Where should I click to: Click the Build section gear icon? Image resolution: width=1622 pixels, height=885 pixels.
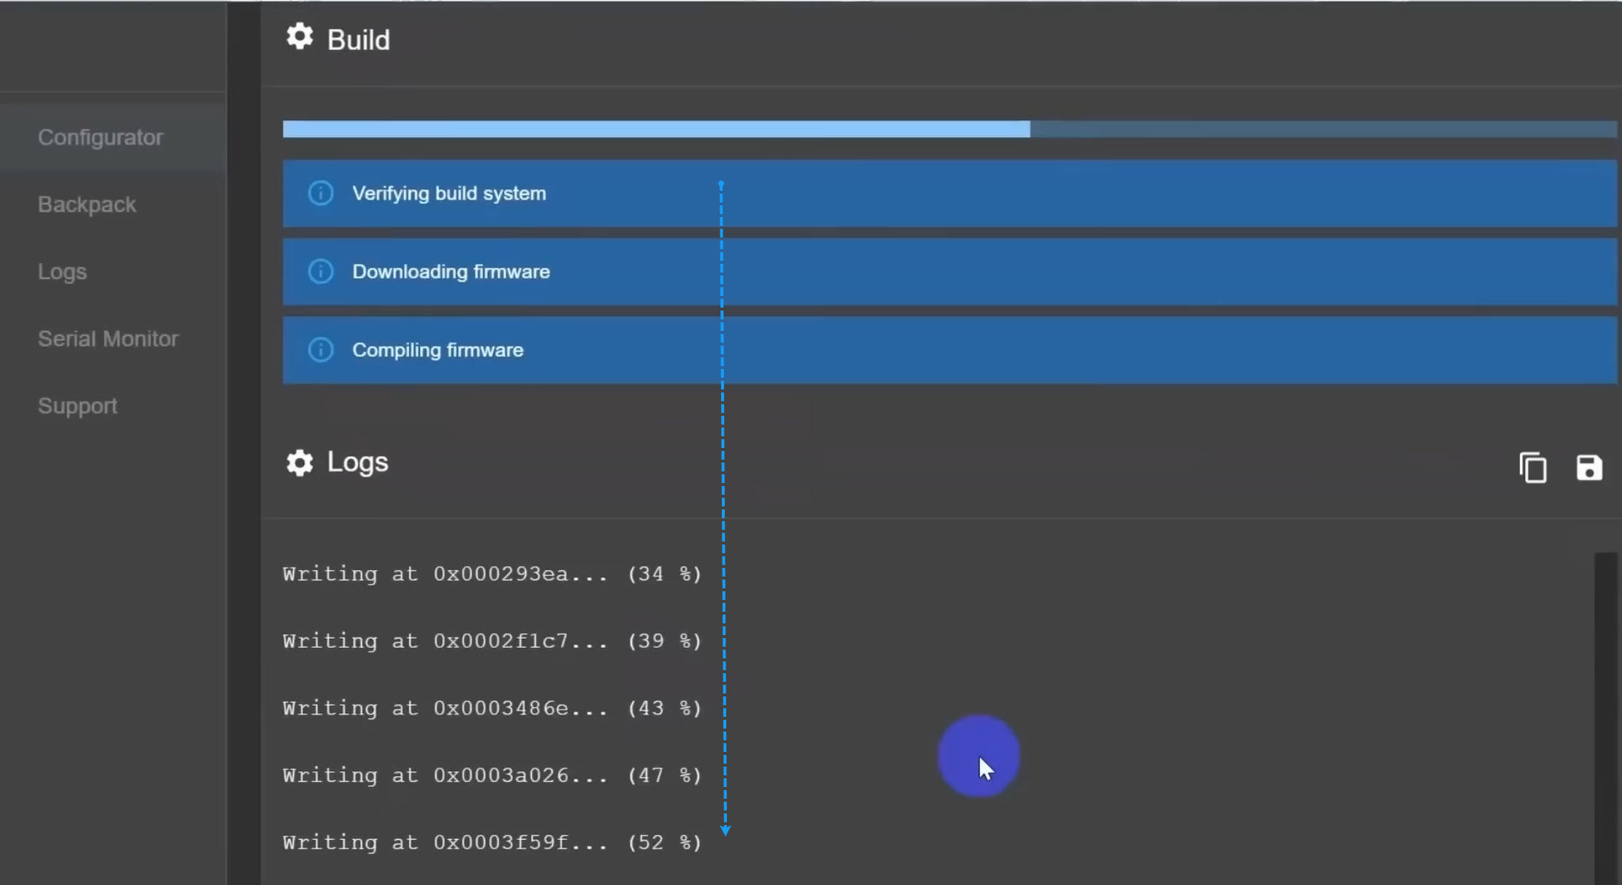coord(300,37)
